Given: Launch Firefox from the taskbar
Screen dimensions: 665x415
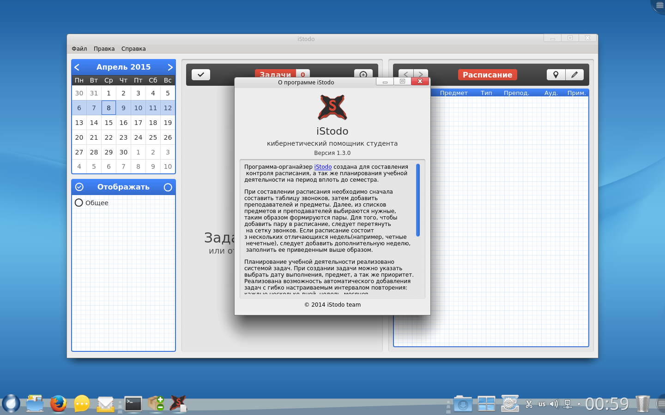Looking at the screenshot, I should pyautogui.click(x=58, y=403).
